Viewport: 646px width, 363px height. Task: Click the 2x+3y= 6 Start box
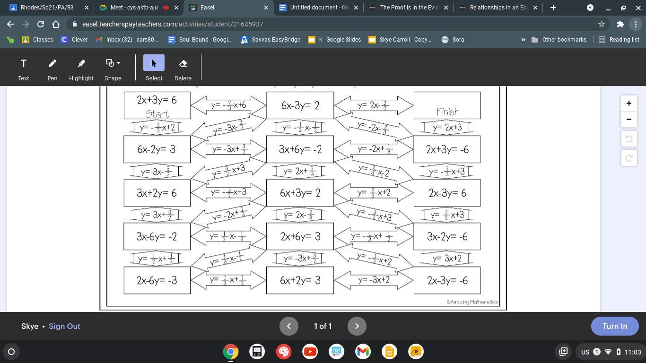pos(157,105)
